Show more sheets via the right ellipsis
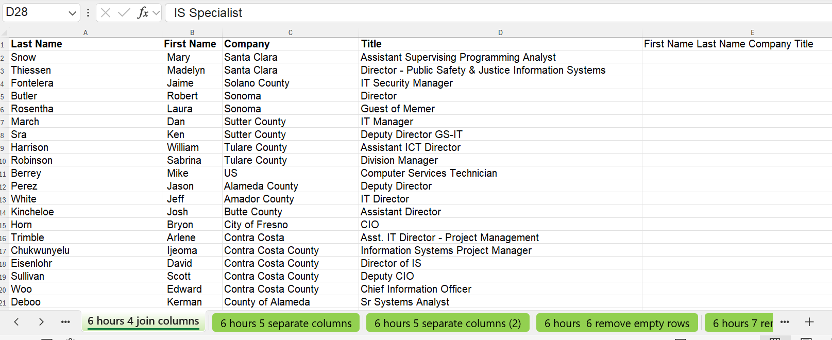832x340 pixels. (x=785, y=322)
